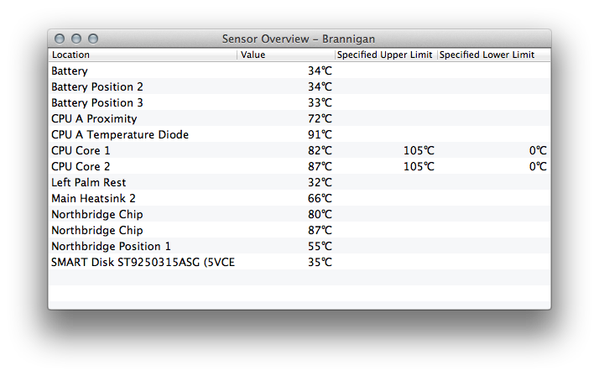Screen dimensions: 599x376
Task: Select the Battery row
Action: click(299, 70)
